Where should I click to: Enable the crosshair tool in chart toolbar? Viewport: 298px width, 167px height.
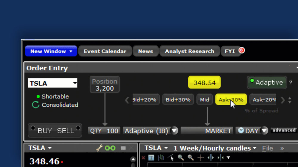(x=201, y=158)
